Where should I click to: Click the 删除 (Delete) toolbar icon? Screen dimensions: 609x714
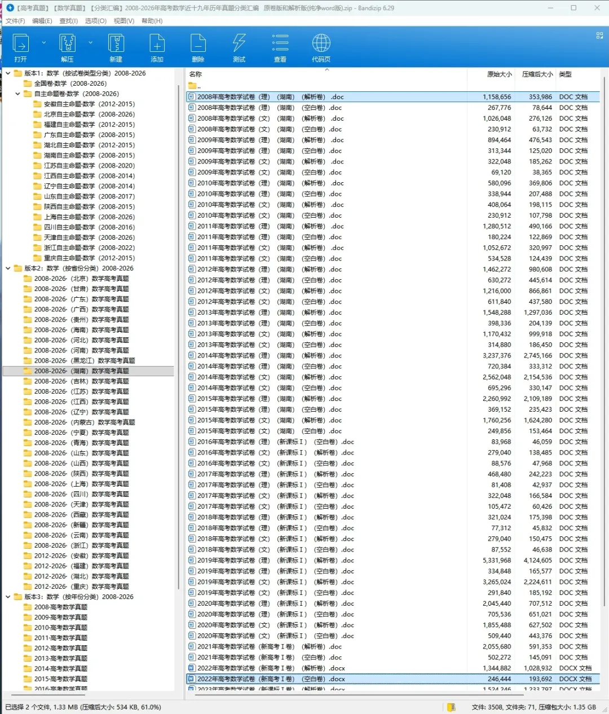click(198, 44)
